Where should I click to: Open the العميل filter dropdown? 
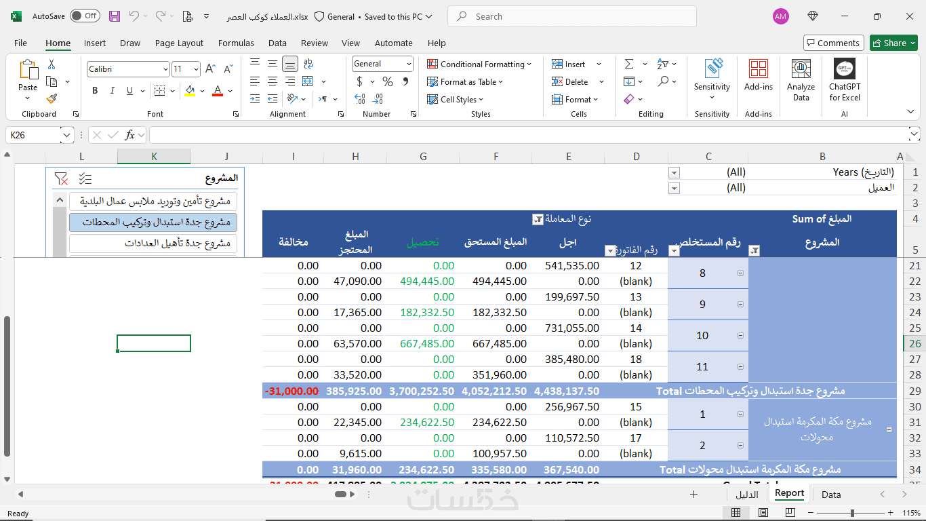click(674, 188)
